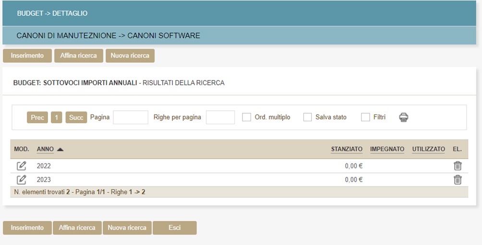Edit the 2022 budget row
Screen dimensions: 482x245
tap(21, 166)
